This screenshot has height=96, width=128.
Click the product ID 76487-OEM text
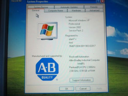[82, 46]
